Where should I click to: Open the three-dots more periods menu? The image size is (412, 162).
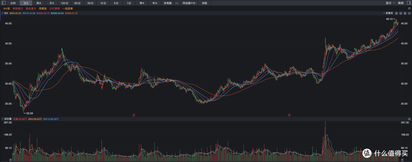177,3
